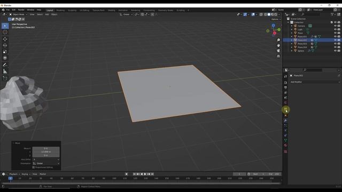This screenshot has height=192, width=342.
Task: Open Object Mode dropdown
Action: 18,14
